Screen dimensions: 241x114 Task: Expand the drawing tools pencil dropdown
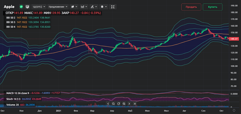tap(94, 7)
